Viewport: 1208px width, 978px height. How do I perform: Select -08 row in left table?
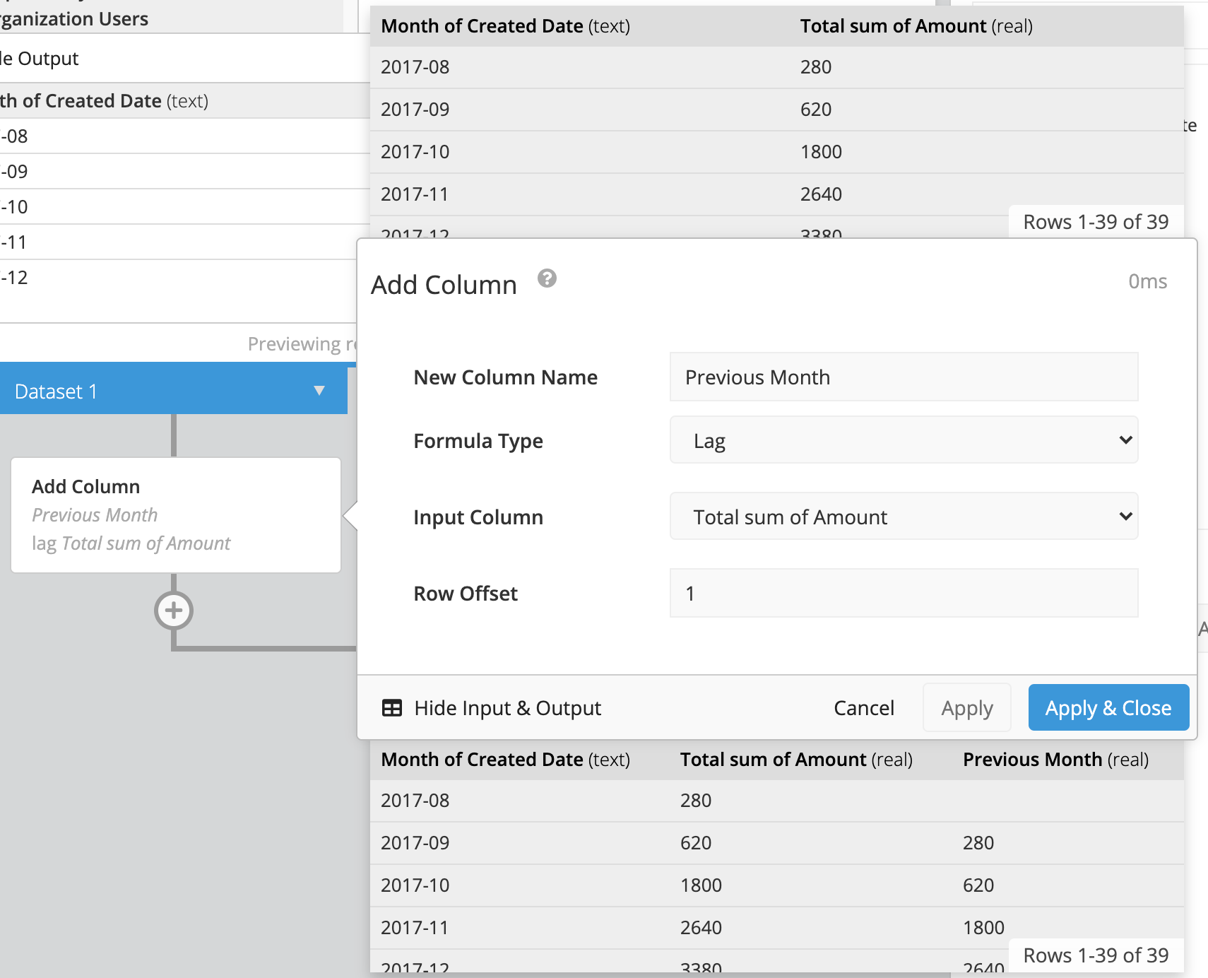(185, 136)
